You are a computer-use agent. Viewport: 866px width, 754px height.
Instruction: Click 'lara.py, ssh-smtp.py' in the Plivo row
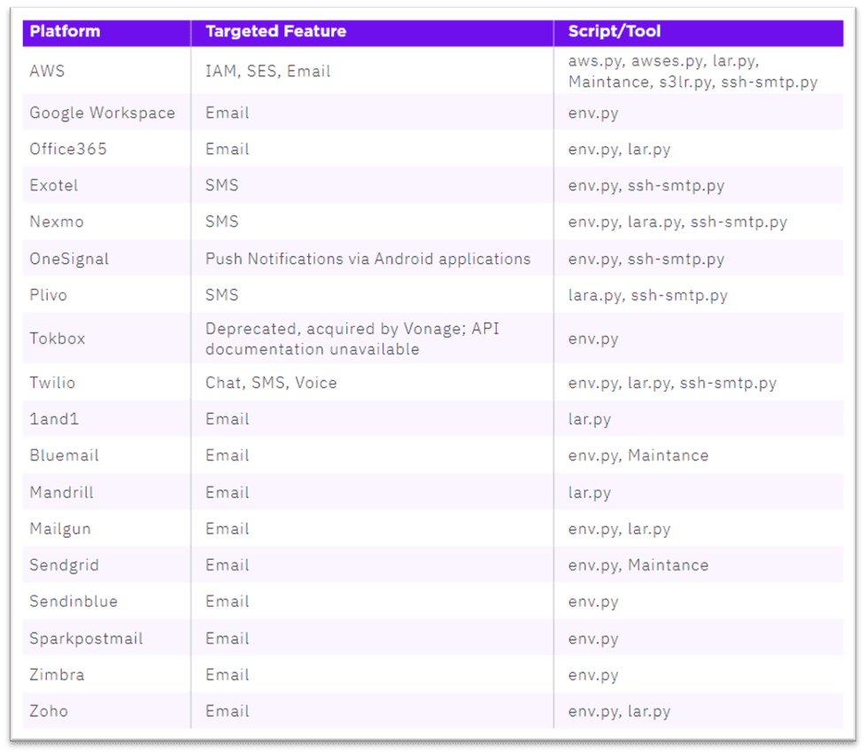coord(648,295)
